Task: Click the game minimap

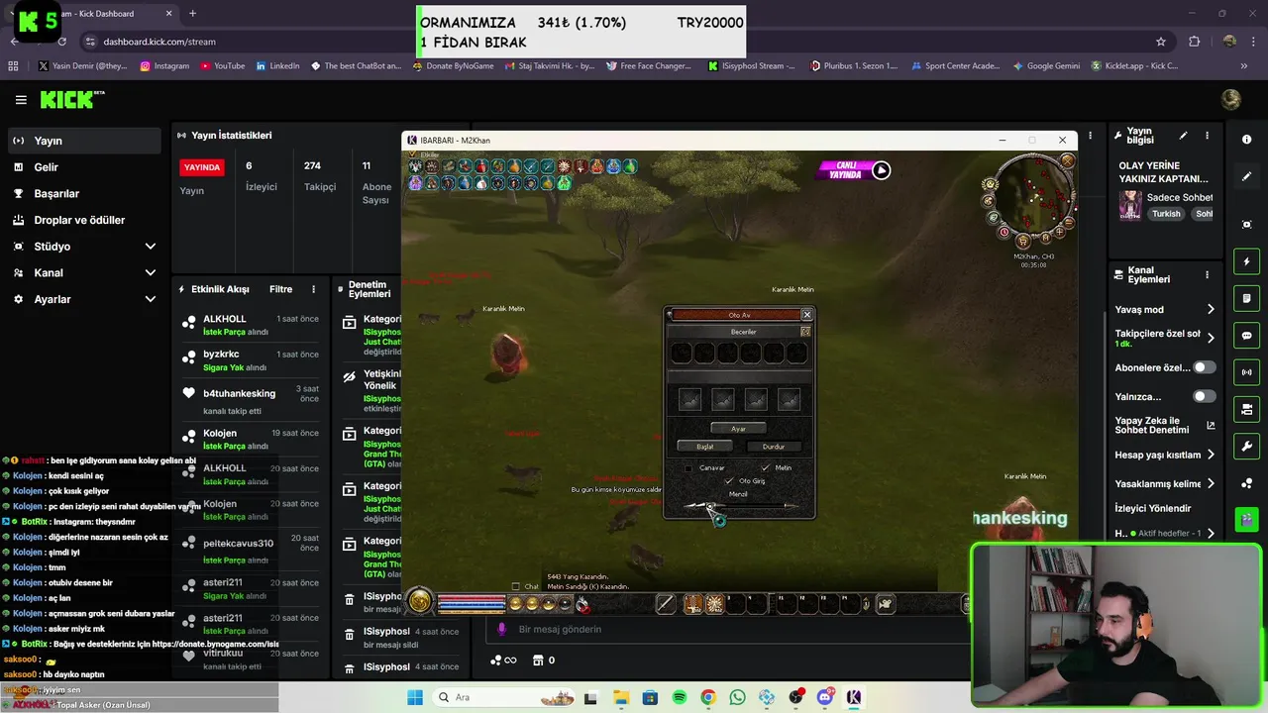Action: (1036, 196)
